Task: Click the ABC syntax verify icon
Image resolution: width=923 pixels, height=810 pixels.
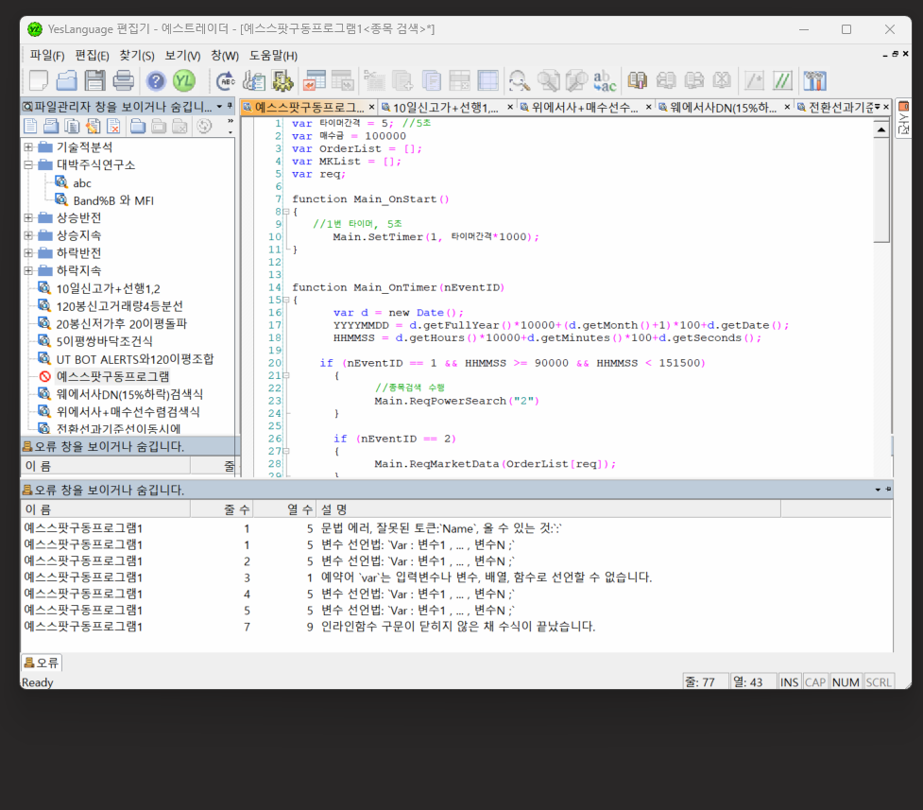Action: click(226, 80)
